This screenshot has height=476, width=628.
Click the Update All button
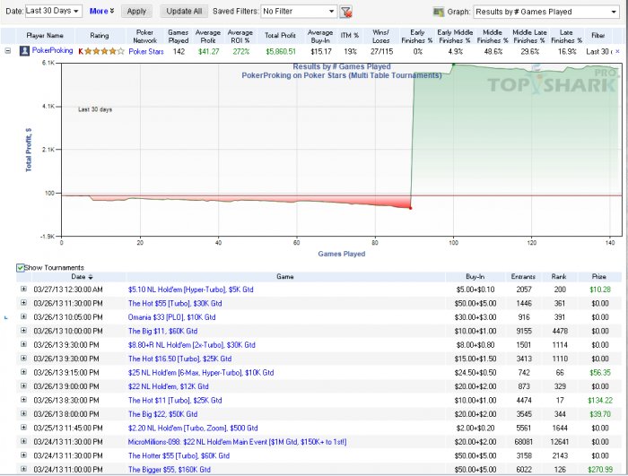coord(185,12)
